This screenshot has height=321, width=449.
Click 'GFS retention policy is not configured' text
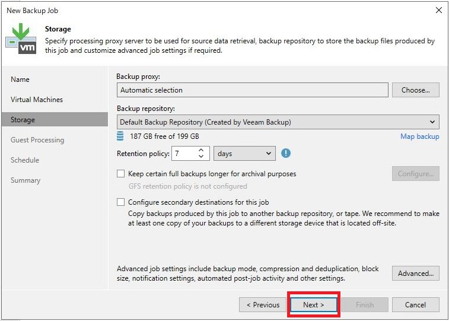pos(187,186)
